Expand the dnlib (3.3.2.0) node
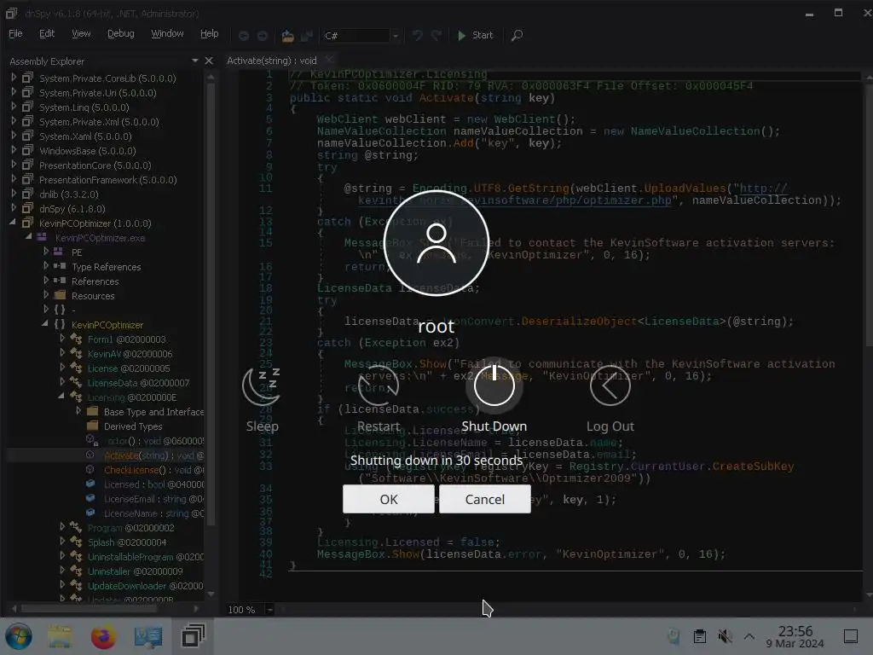Image resolution: width=873 pixels, height=655 pixels. pos(14,194)
